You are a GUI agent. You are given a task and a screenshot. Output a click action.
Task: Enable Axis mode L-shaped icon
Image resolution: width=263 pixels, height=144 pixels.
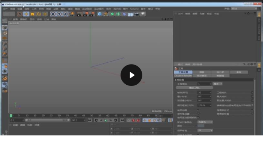pyautogui.click(x=5, y=61)
